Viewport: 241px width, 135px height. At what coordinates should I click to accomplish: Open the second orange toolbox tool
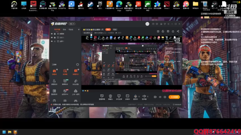65,72
